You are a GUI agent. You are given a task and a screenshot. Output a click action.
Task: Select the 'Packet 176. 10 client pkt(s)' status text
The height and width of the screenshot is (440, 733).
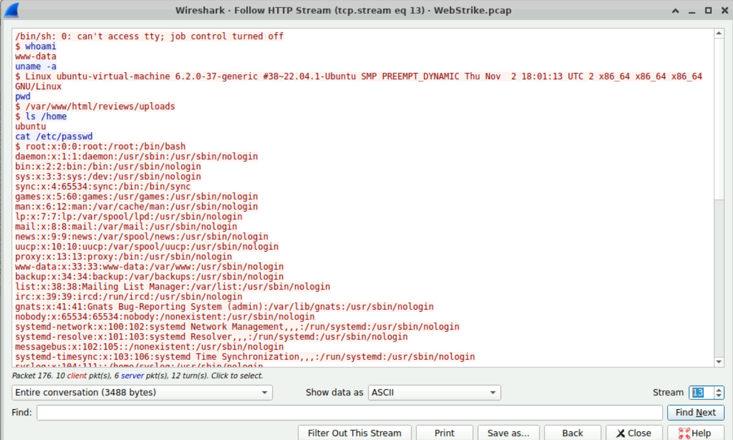point(137,376)
